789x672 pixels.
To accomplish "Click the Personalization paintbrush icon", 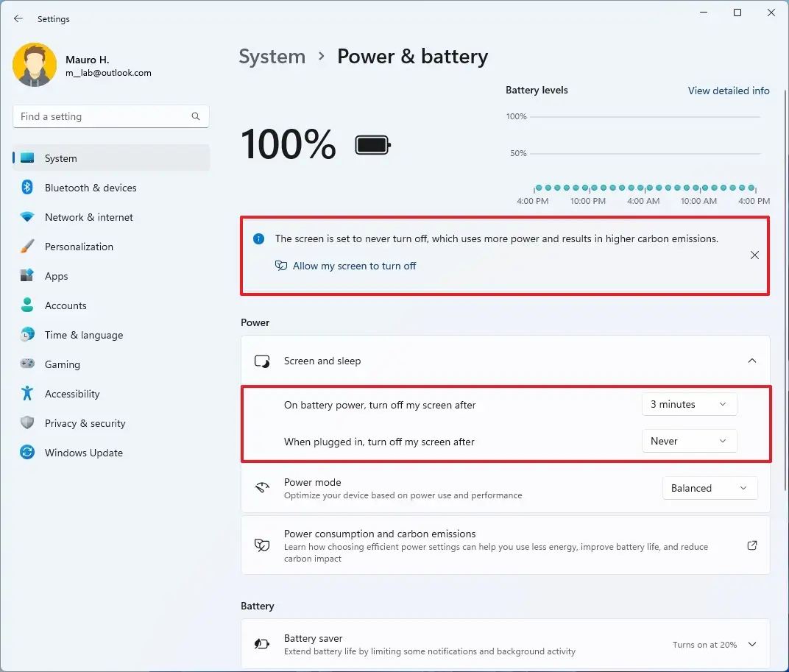I will pyautogui.click(x=27, y=247).
